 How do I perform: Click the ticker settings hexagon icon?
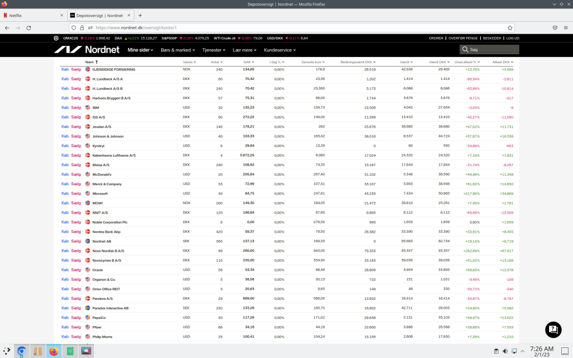point(56,38)
